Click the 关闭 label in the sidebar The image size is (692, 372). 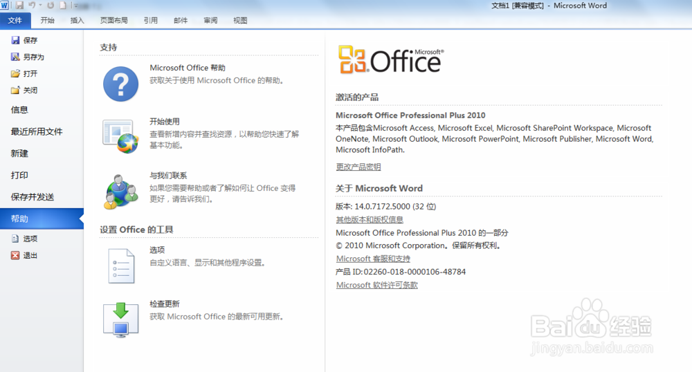30,91
